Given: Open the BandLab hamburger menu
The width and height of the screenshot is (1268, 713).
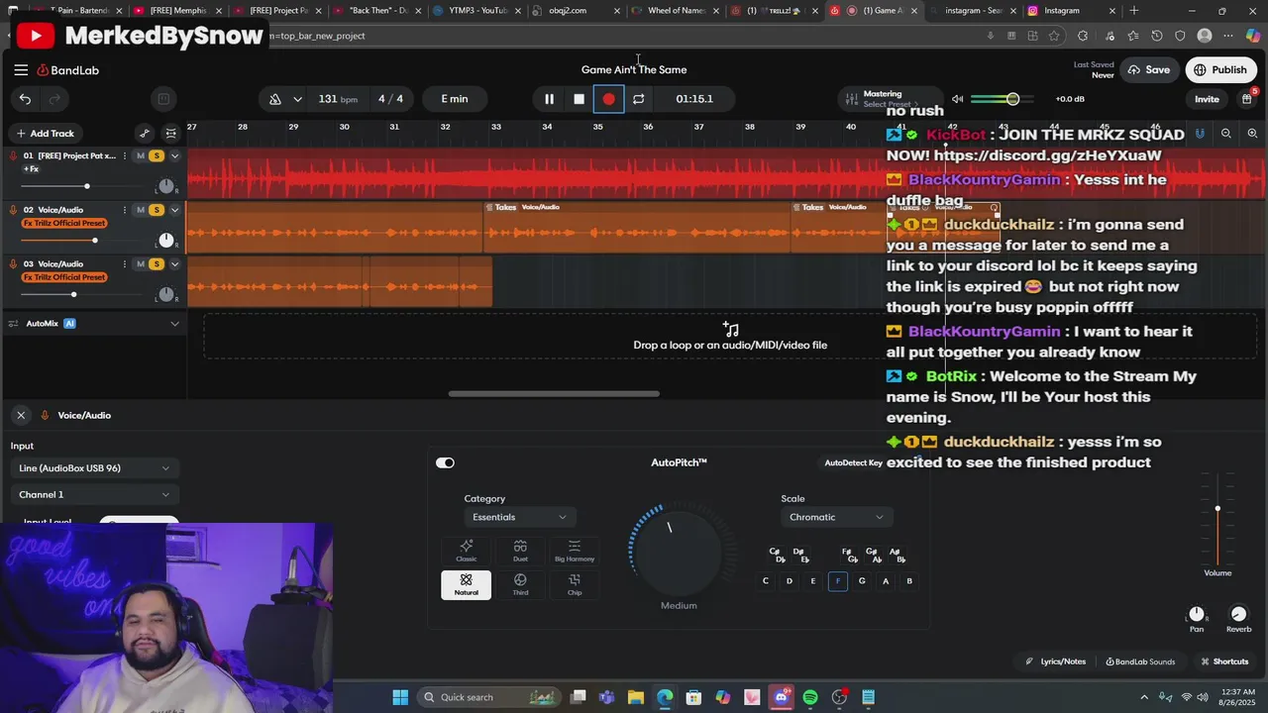Looking at the screenshot, I should coord(21,70).
